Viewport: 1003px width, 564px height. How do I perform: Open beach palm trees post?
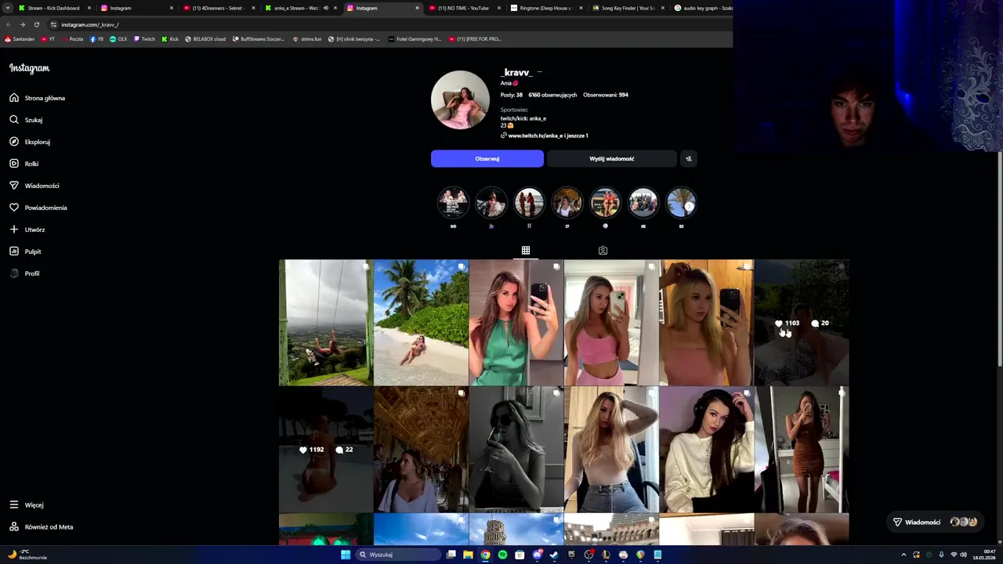[421, 323]
